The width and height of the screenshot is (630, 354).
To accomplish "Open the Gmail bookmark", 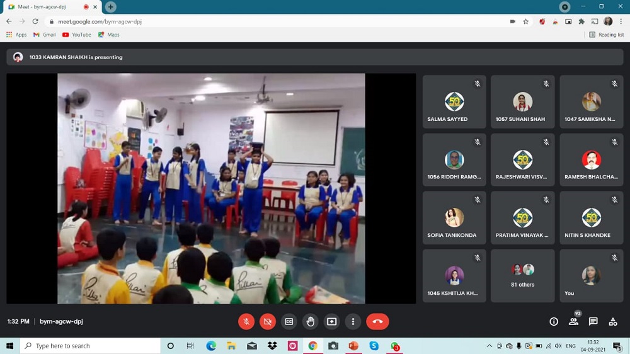I will click(x=45, y=35).
